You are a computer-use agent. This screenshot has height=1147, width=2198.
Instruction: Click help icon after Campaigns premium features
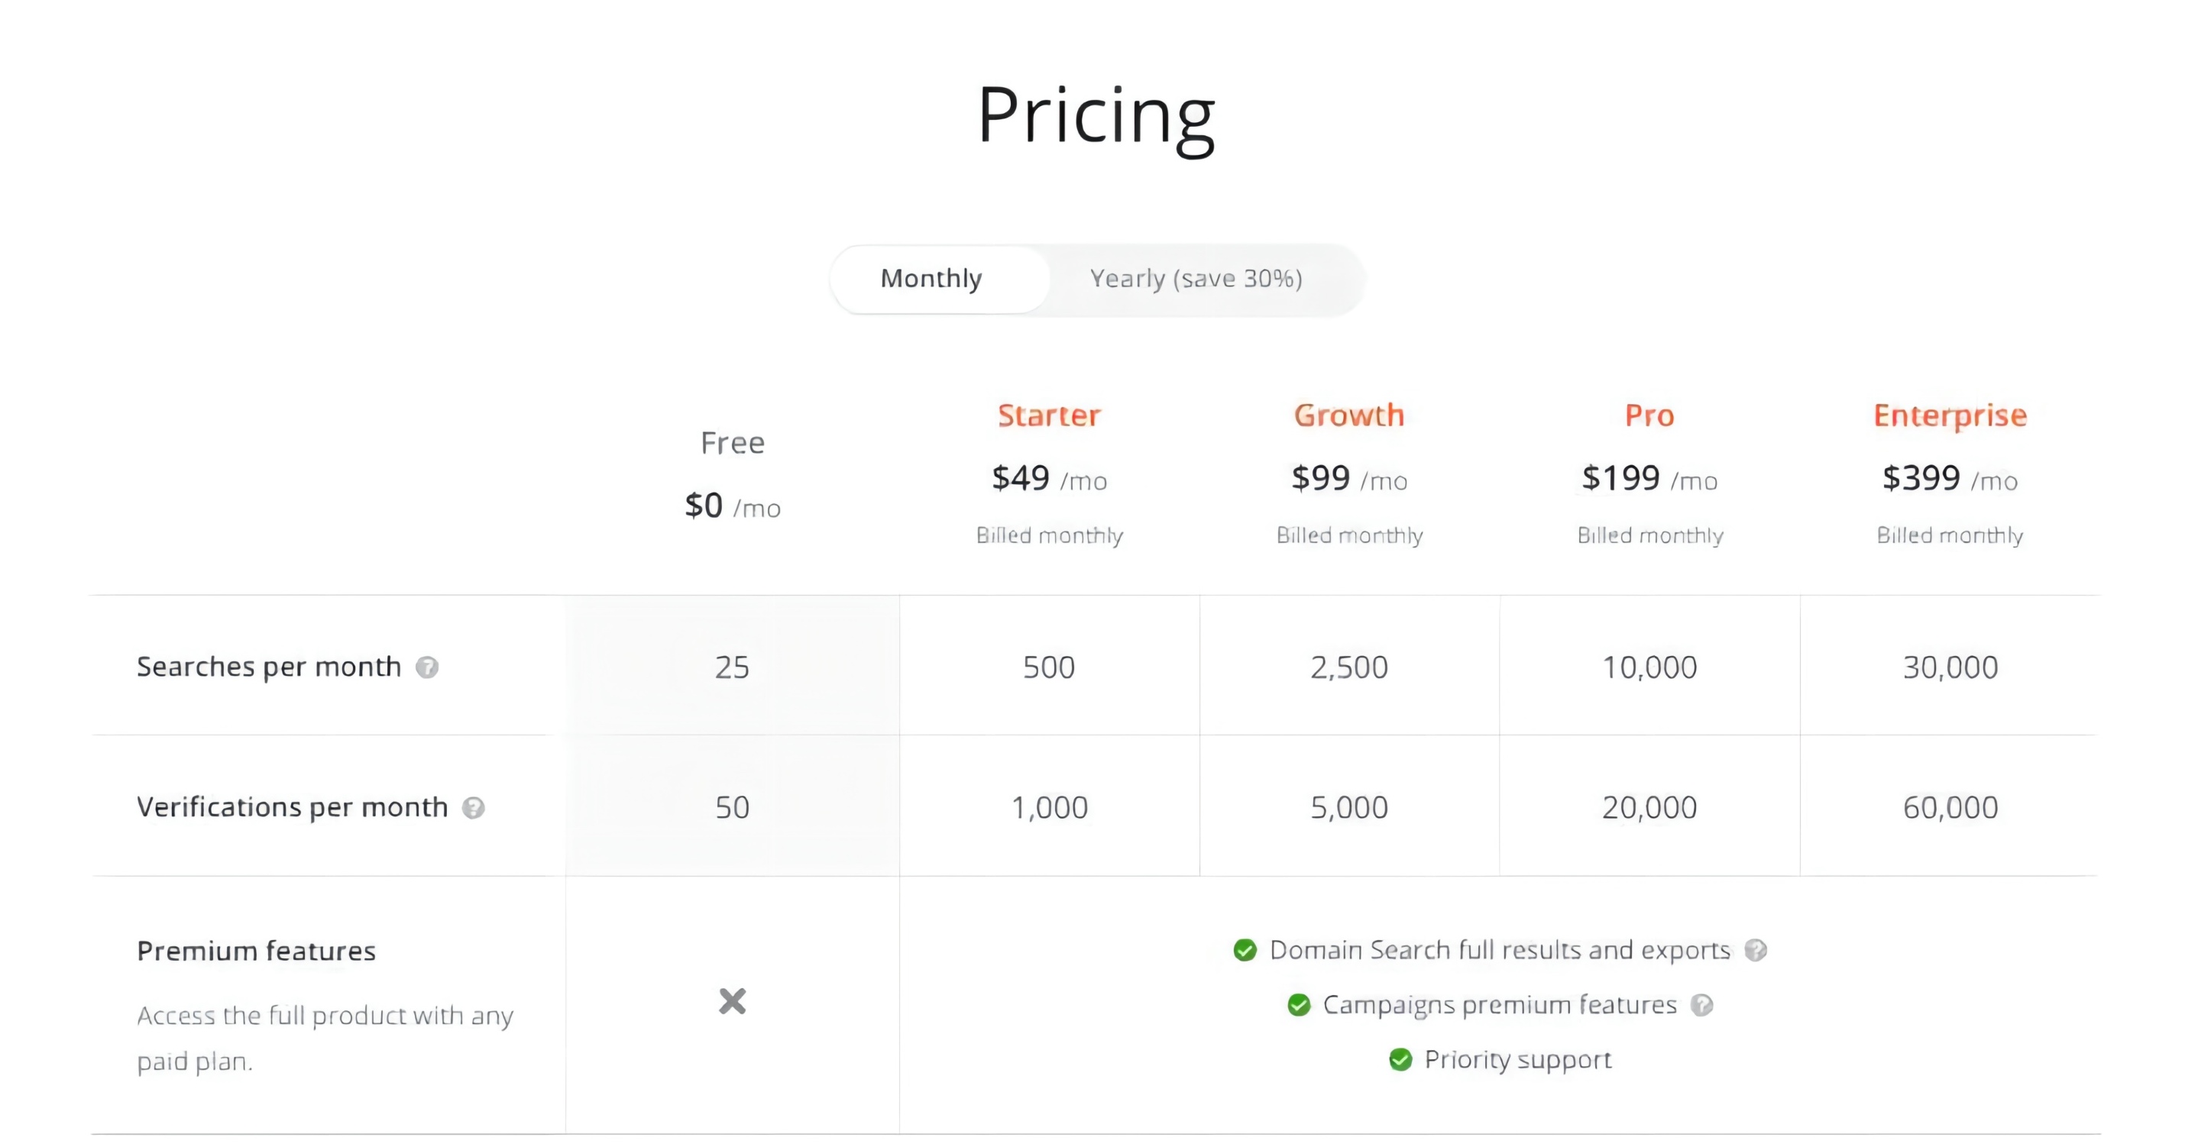click(1701, 1005)
